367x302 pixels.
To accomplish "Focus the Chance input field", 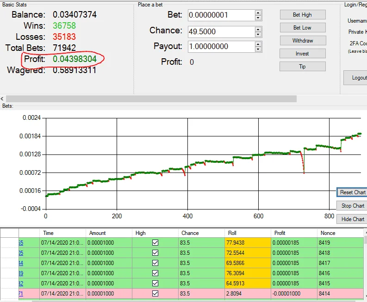I will tap(221, 31).
